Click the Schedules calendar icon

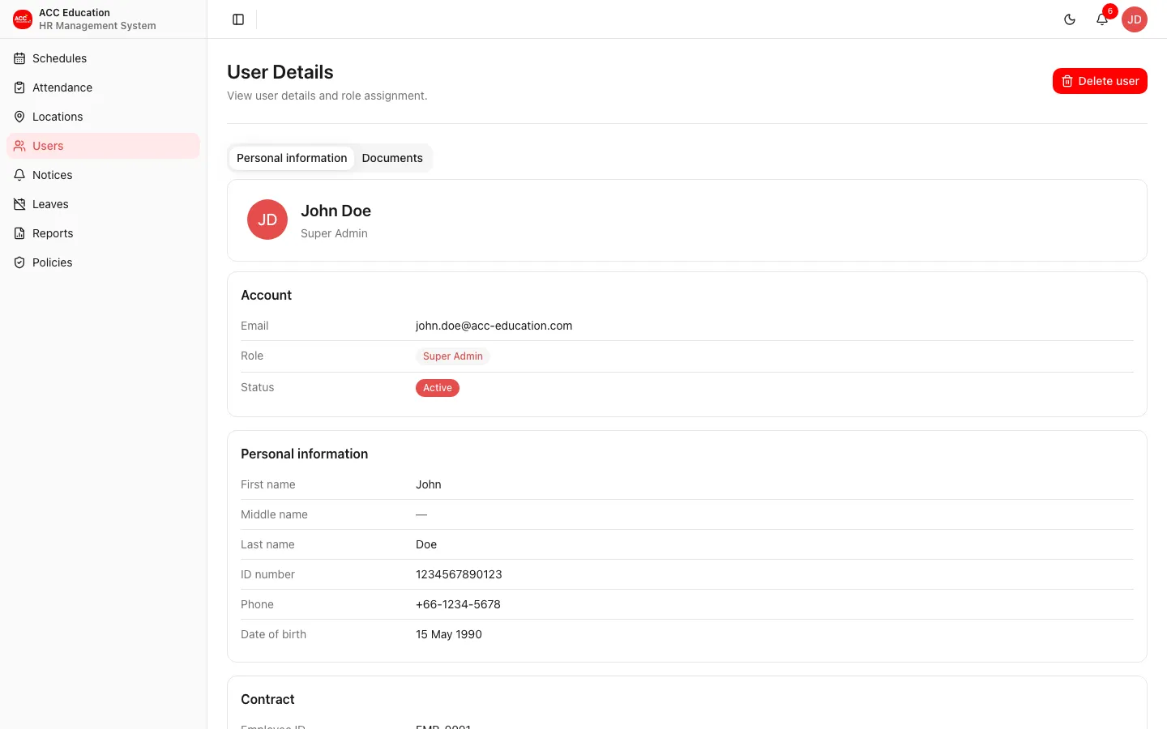(x=19, y=58)
